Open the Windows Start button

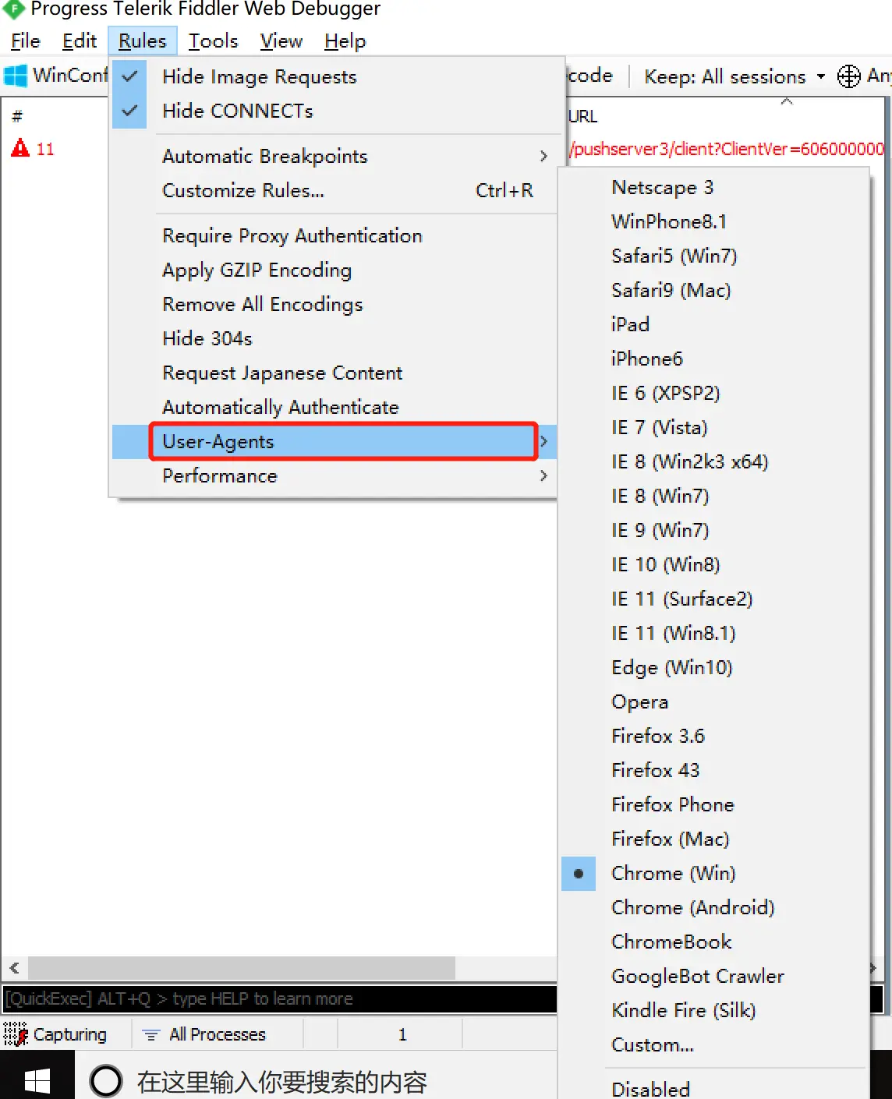(37, 1080)
